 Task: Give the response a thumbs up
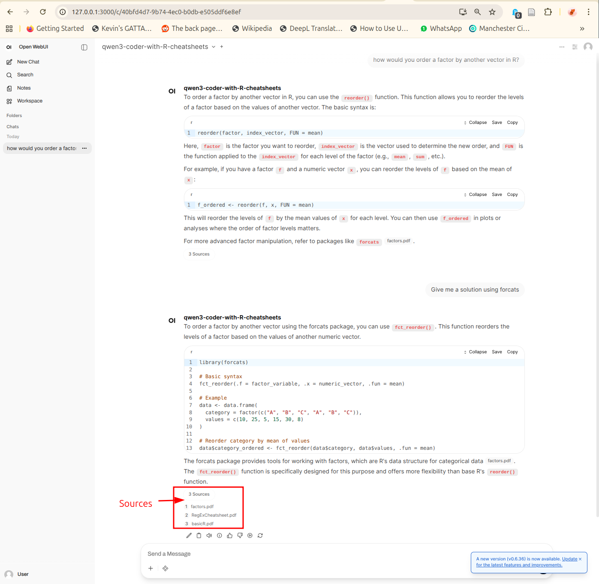click(x=230, y=536)
